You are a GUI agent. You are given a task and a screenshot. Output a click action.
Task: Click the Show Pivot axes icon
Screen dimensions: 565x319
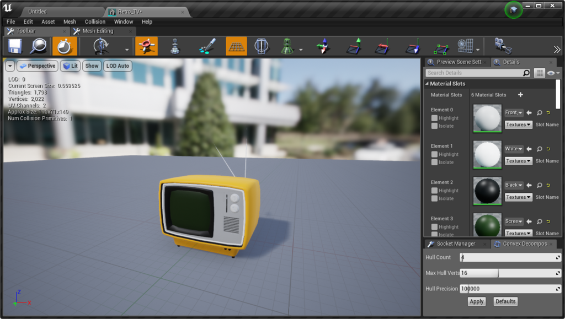coord(323,46)
